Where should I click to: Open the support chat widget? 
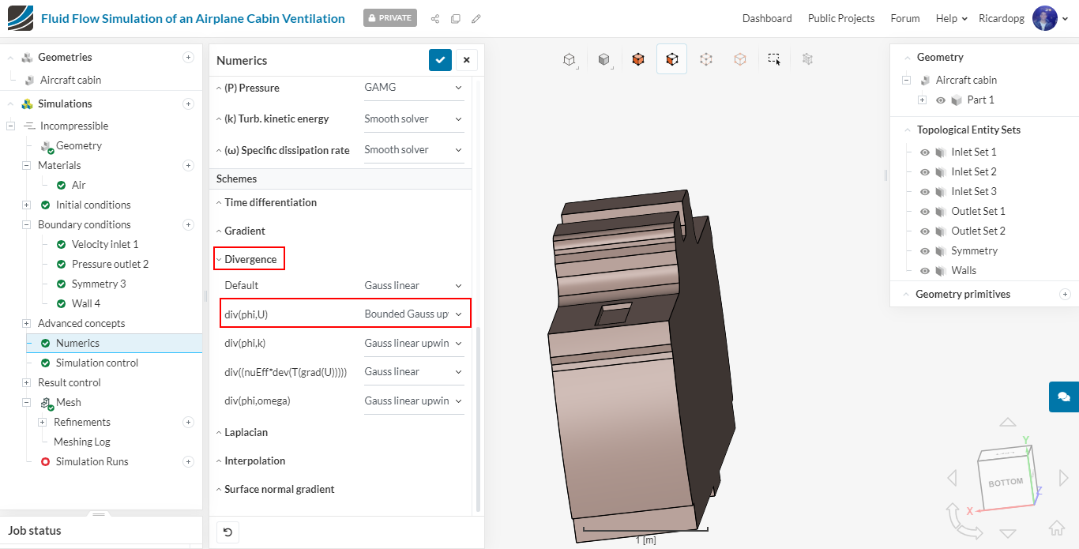(1064, 397)
